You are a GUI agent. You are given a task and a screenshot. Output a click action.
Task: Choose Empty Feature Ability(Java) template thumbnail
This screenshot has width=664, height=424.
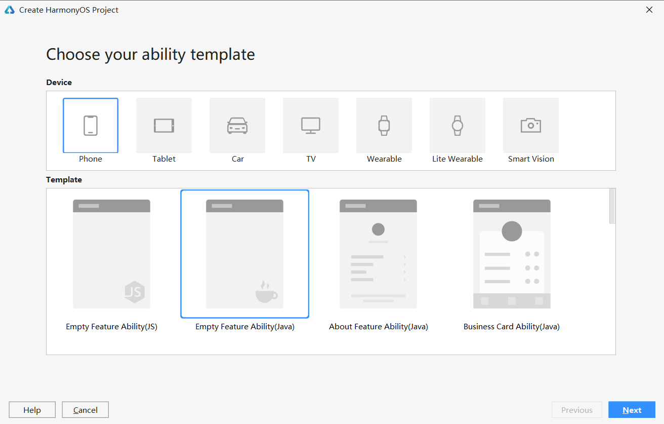(244, 254)
